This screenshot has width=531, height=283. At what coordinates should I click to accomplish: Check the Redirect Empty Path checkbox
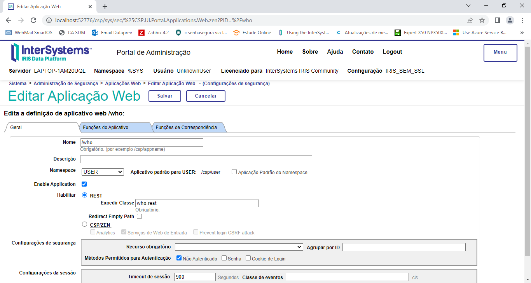[x=139, y=217]
